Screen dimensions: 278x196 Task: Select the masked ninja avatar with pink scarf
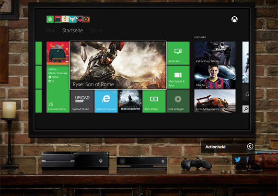(x=79, y=19)
